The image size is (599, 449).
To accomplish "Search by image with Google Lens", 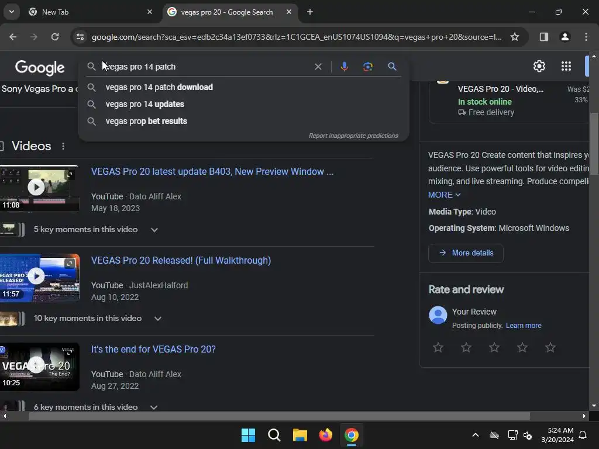I will (x=367, y=67).
